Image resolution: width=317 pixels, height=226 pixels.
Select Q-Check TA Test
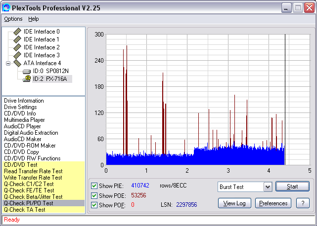click(44, 210)
